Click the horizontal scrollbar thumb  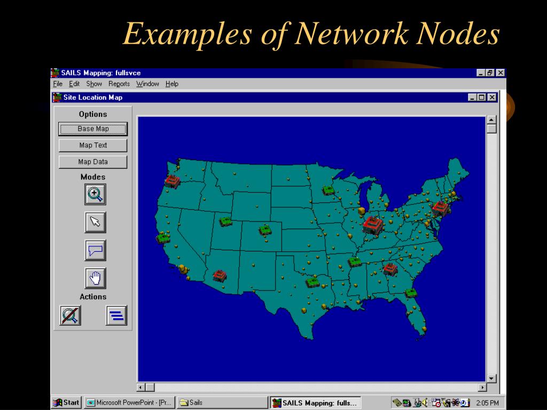(x=150, y=387)
